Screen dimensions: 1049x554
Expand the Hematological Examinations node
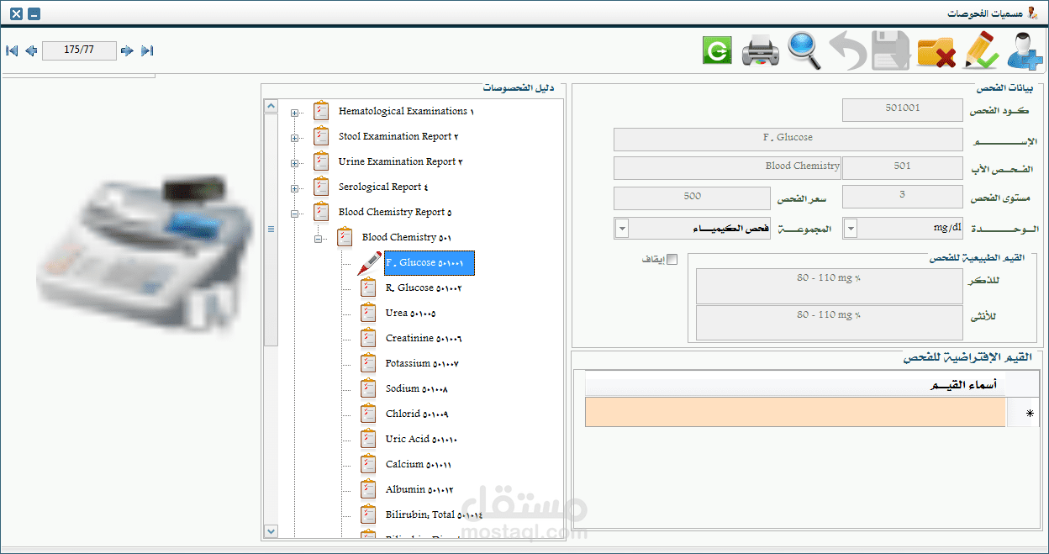(x=294, y=113)
